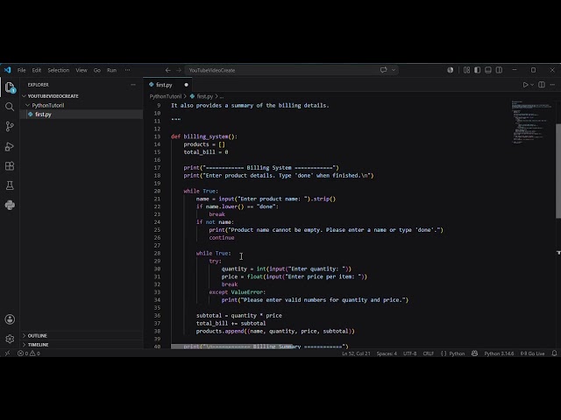Place cursor on line 36 subtotal code
Viewport: 561px width, 420px height.
238,315
